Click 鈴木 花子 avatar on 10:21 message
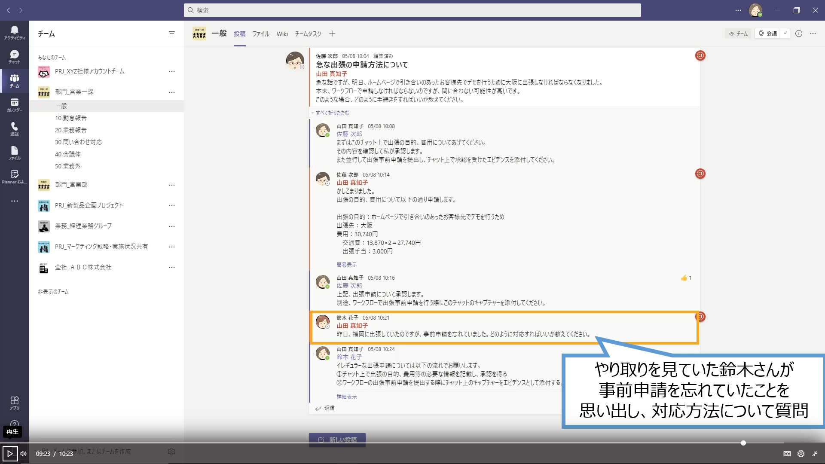Image resolution: width=825 pixels, height=464 pixels. 323,322
